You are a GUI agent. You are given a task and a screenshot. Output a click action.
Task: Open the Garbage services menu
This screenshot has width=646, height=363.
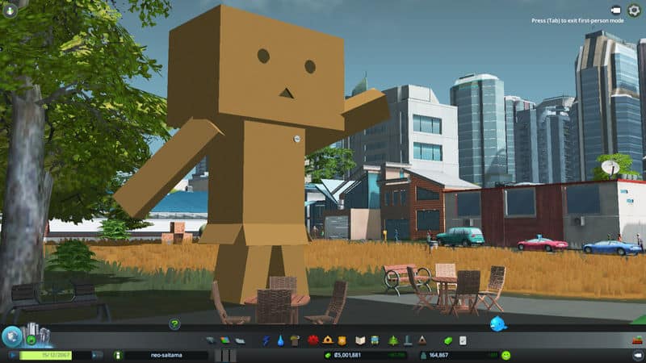[x=296, y=340]
